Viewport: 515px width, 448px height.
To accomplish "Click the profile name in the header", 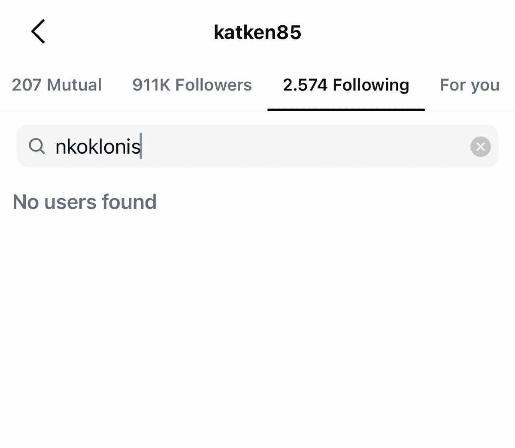I will coord(257,32).
